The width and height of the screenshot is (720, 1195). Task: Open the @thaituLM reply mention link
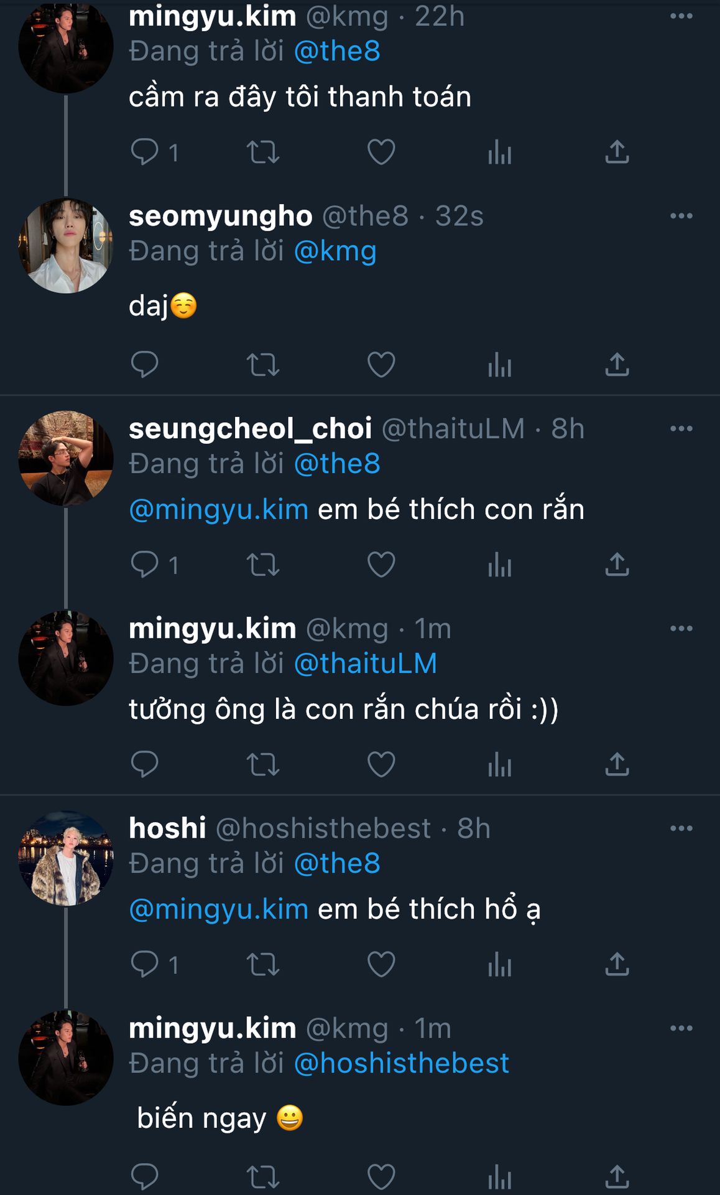[365, 663]
